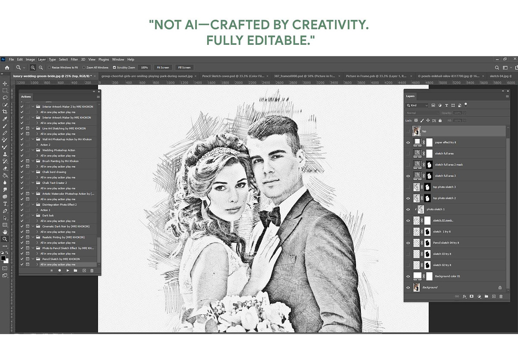Select the Rectangular Marquee tool

pos(5,91)
